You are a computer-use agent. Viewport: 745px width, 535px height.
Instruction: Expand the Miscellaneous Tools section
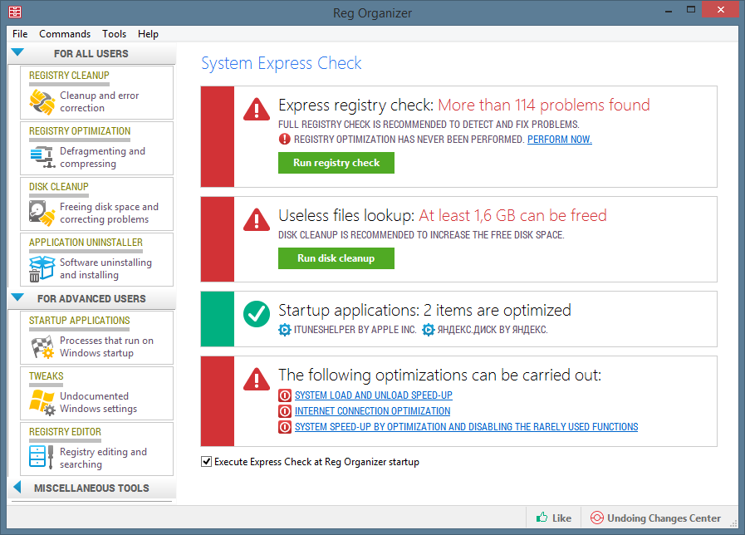pos(17,488)
